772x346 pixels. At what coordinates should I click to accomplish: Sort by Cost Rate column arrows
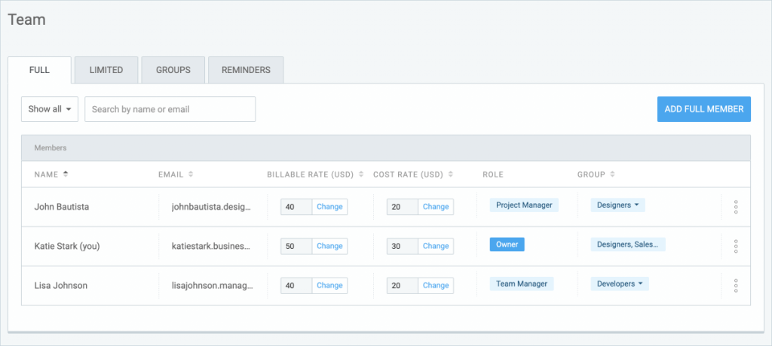click(x=451, y=174)
